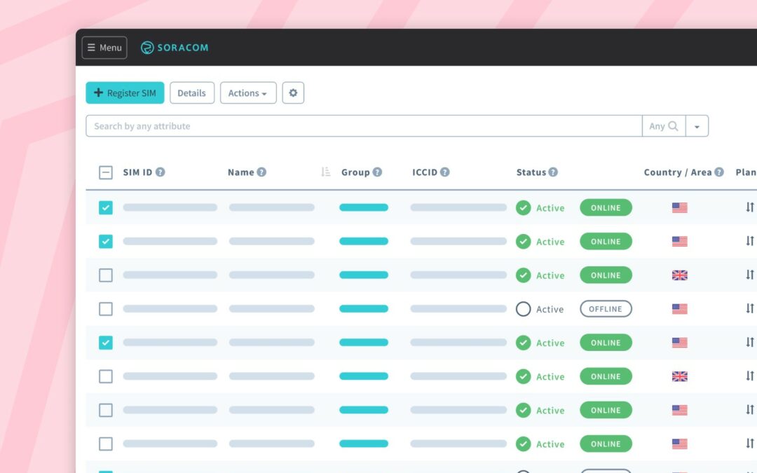The width and height of the screenshot is (757, 473).
Task: Click the first row's plan arrows icon
Action: coord(749,207)
